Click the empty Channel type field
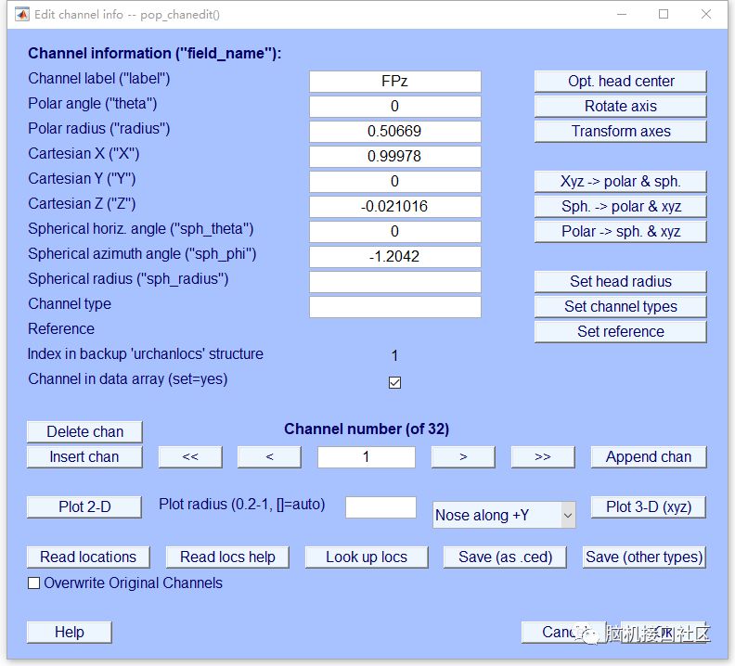This screenshot has width=735, height=666. click(394, 307)
